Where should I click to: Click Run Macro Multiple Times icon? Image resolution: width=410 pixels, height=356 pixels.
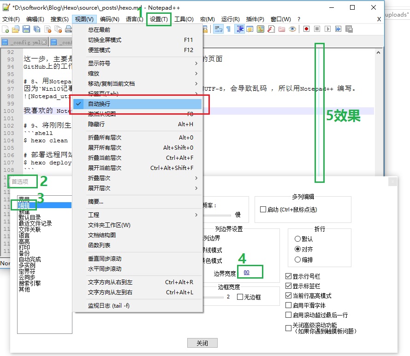point(338,29)
